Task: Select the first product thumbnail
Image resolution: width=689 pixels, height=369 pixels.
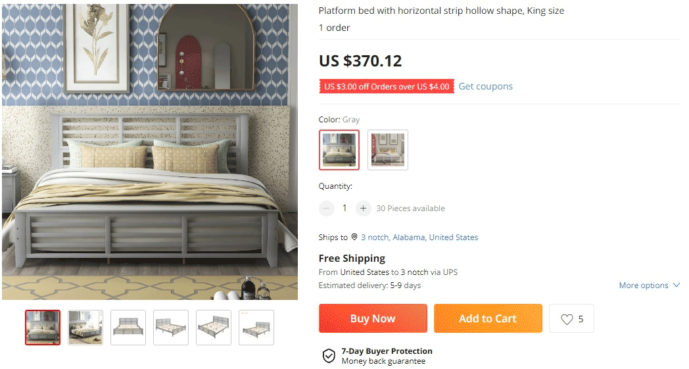Action: (43, 328)
